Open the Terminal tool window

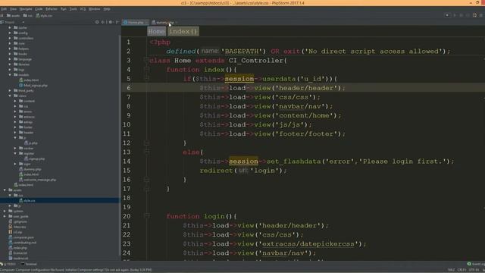(29, 264)
